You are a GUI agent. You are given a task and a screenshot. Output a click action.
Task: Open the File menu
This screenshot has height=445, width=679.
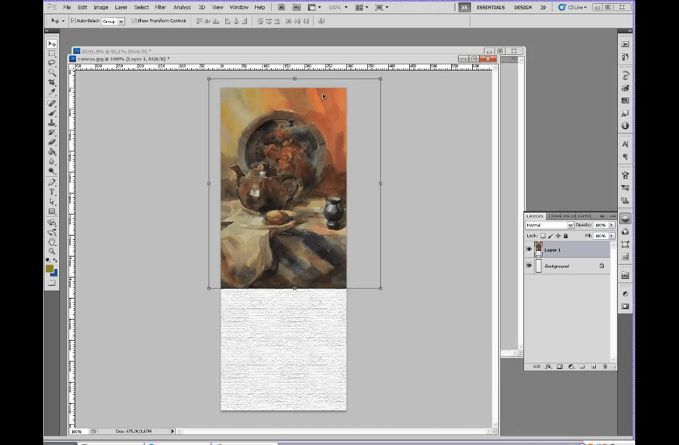coord(67,7)
